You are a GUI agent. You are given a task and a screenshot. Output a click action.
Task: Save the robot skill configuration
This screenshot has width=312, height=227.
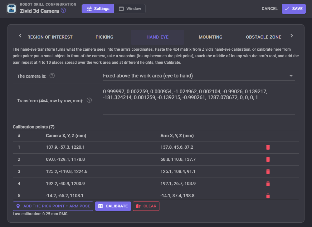(294, 9)
